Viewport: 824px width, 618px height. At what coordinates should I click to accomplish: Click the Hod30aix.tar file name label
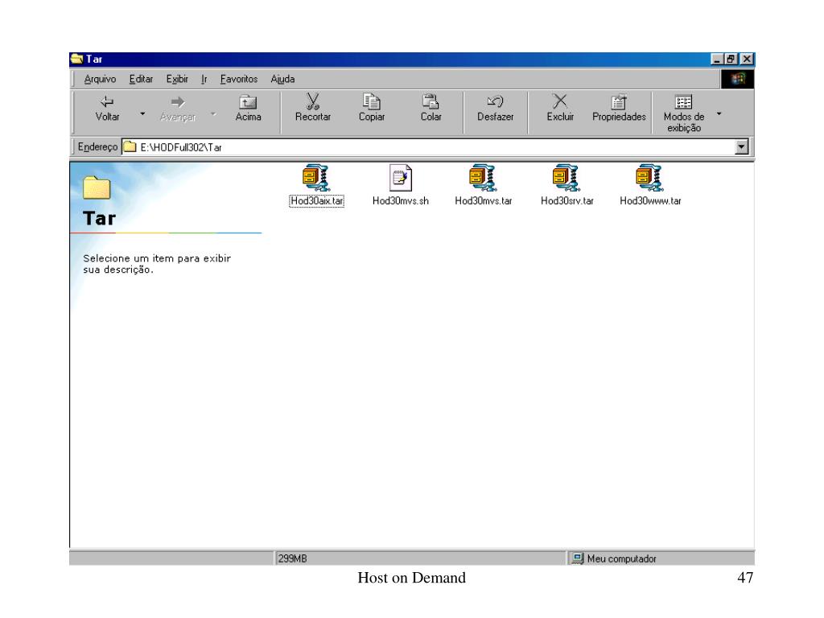pyautogui.click(x=317, y=200)
